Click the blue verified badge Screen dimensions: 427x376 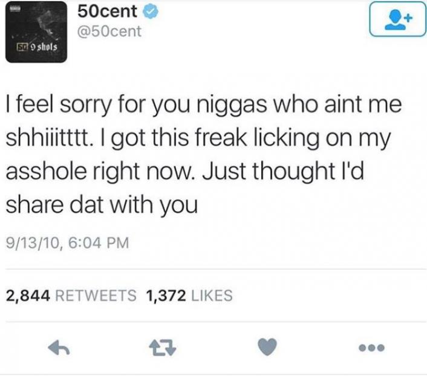click(151, 12)
